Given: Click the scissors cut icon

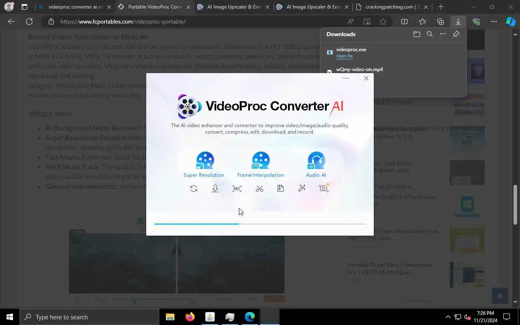Looking at the screenshot, I should (260, 188).
